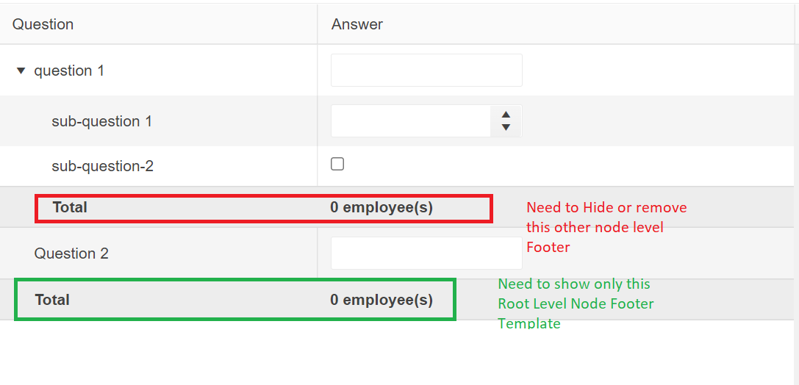The height and width of the screenshot is (385, 799).
Task: Select the question 1 row label
Action: pos(69,71)
